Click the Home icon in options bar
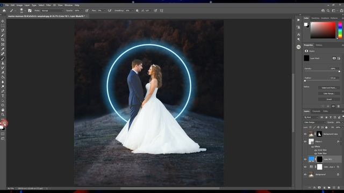 4,11
